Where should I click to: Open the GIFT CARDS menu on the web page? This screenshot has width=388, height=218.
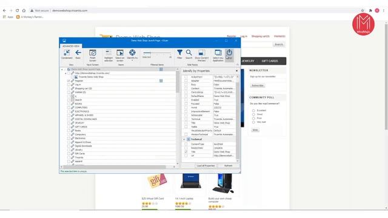pyautogui.click(x=270, y=61)
